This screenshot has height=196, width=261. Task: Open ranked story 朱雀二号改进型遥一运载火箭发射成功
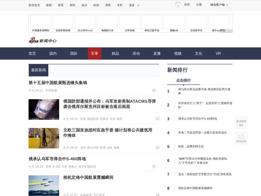202,132
